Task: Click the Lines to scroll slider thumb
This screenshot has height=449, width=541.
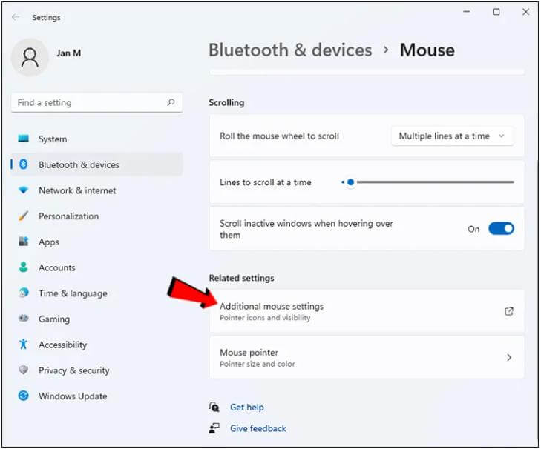Action: click(x=350, y=182)
